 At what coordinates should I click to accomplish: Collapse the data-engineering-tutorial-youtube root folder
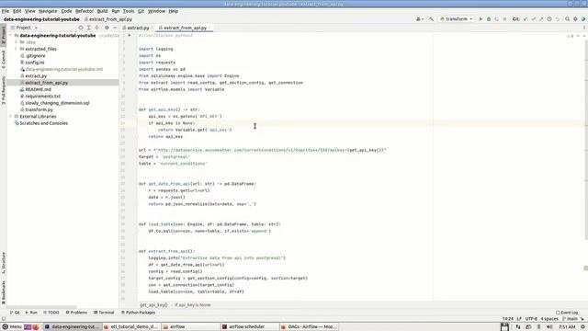(x=11, y=35)
